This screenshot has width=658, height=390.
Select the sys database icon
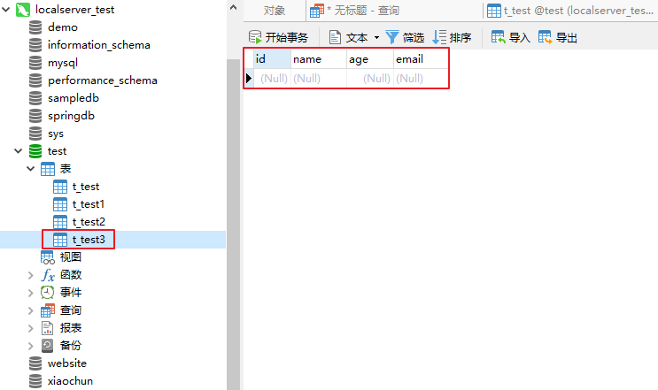click(x=35, y=134)
